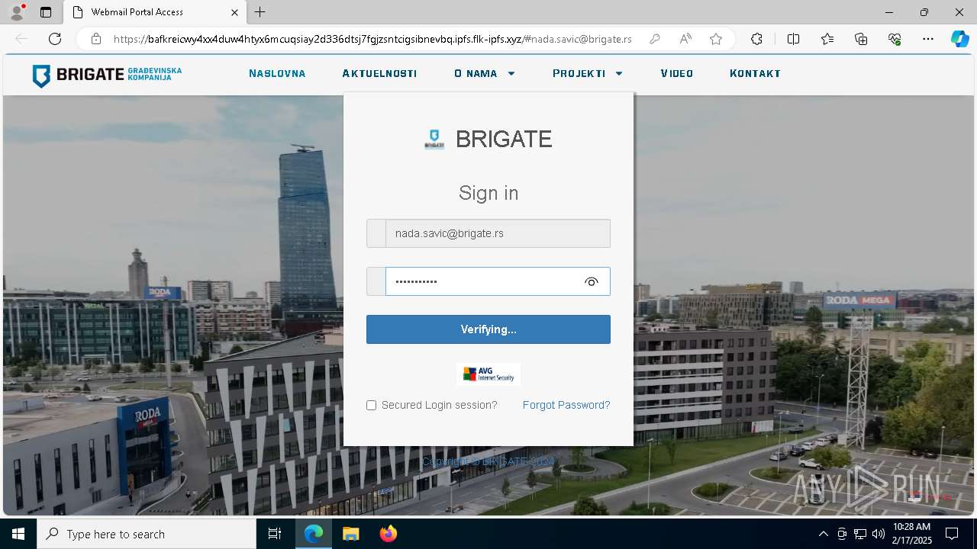Viewport: 977px width, 549px height.
Task: Open the tab actions menu icon
Action: (46, 12)
